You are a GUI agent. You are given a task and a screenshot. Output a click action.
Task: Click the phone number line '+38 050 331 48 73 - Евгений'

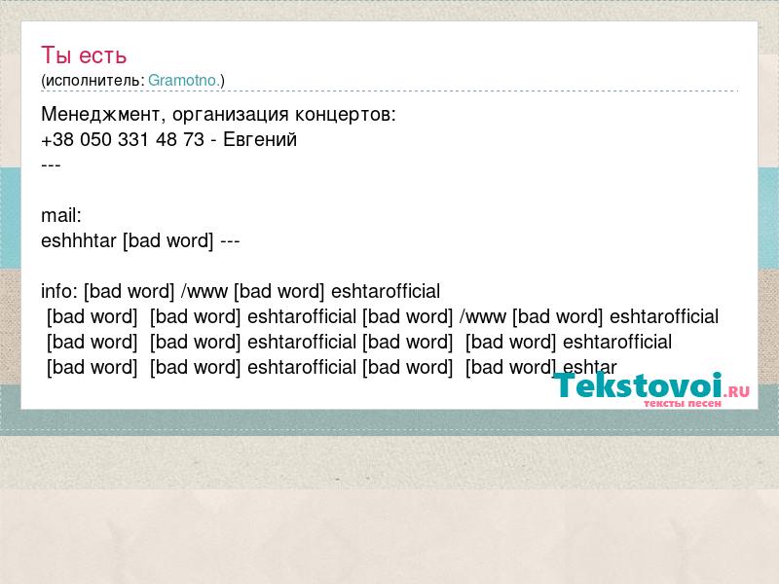coord(168,139)
